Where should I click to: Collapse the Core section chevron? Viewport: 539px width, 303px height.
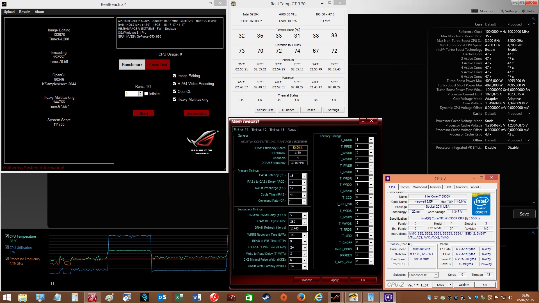pyautogui.click(x=529, y=24)
